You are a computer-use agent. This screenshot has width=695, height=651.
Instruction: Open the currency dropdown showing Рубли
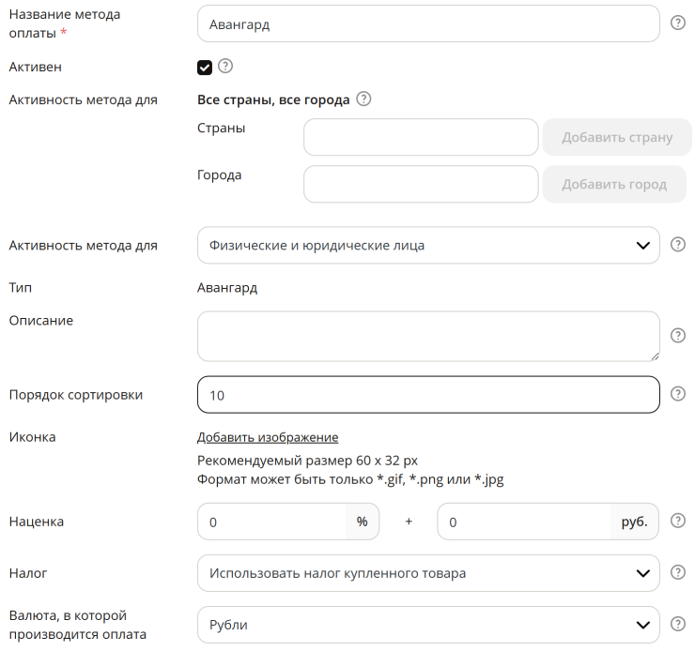(x=428, y=625)
